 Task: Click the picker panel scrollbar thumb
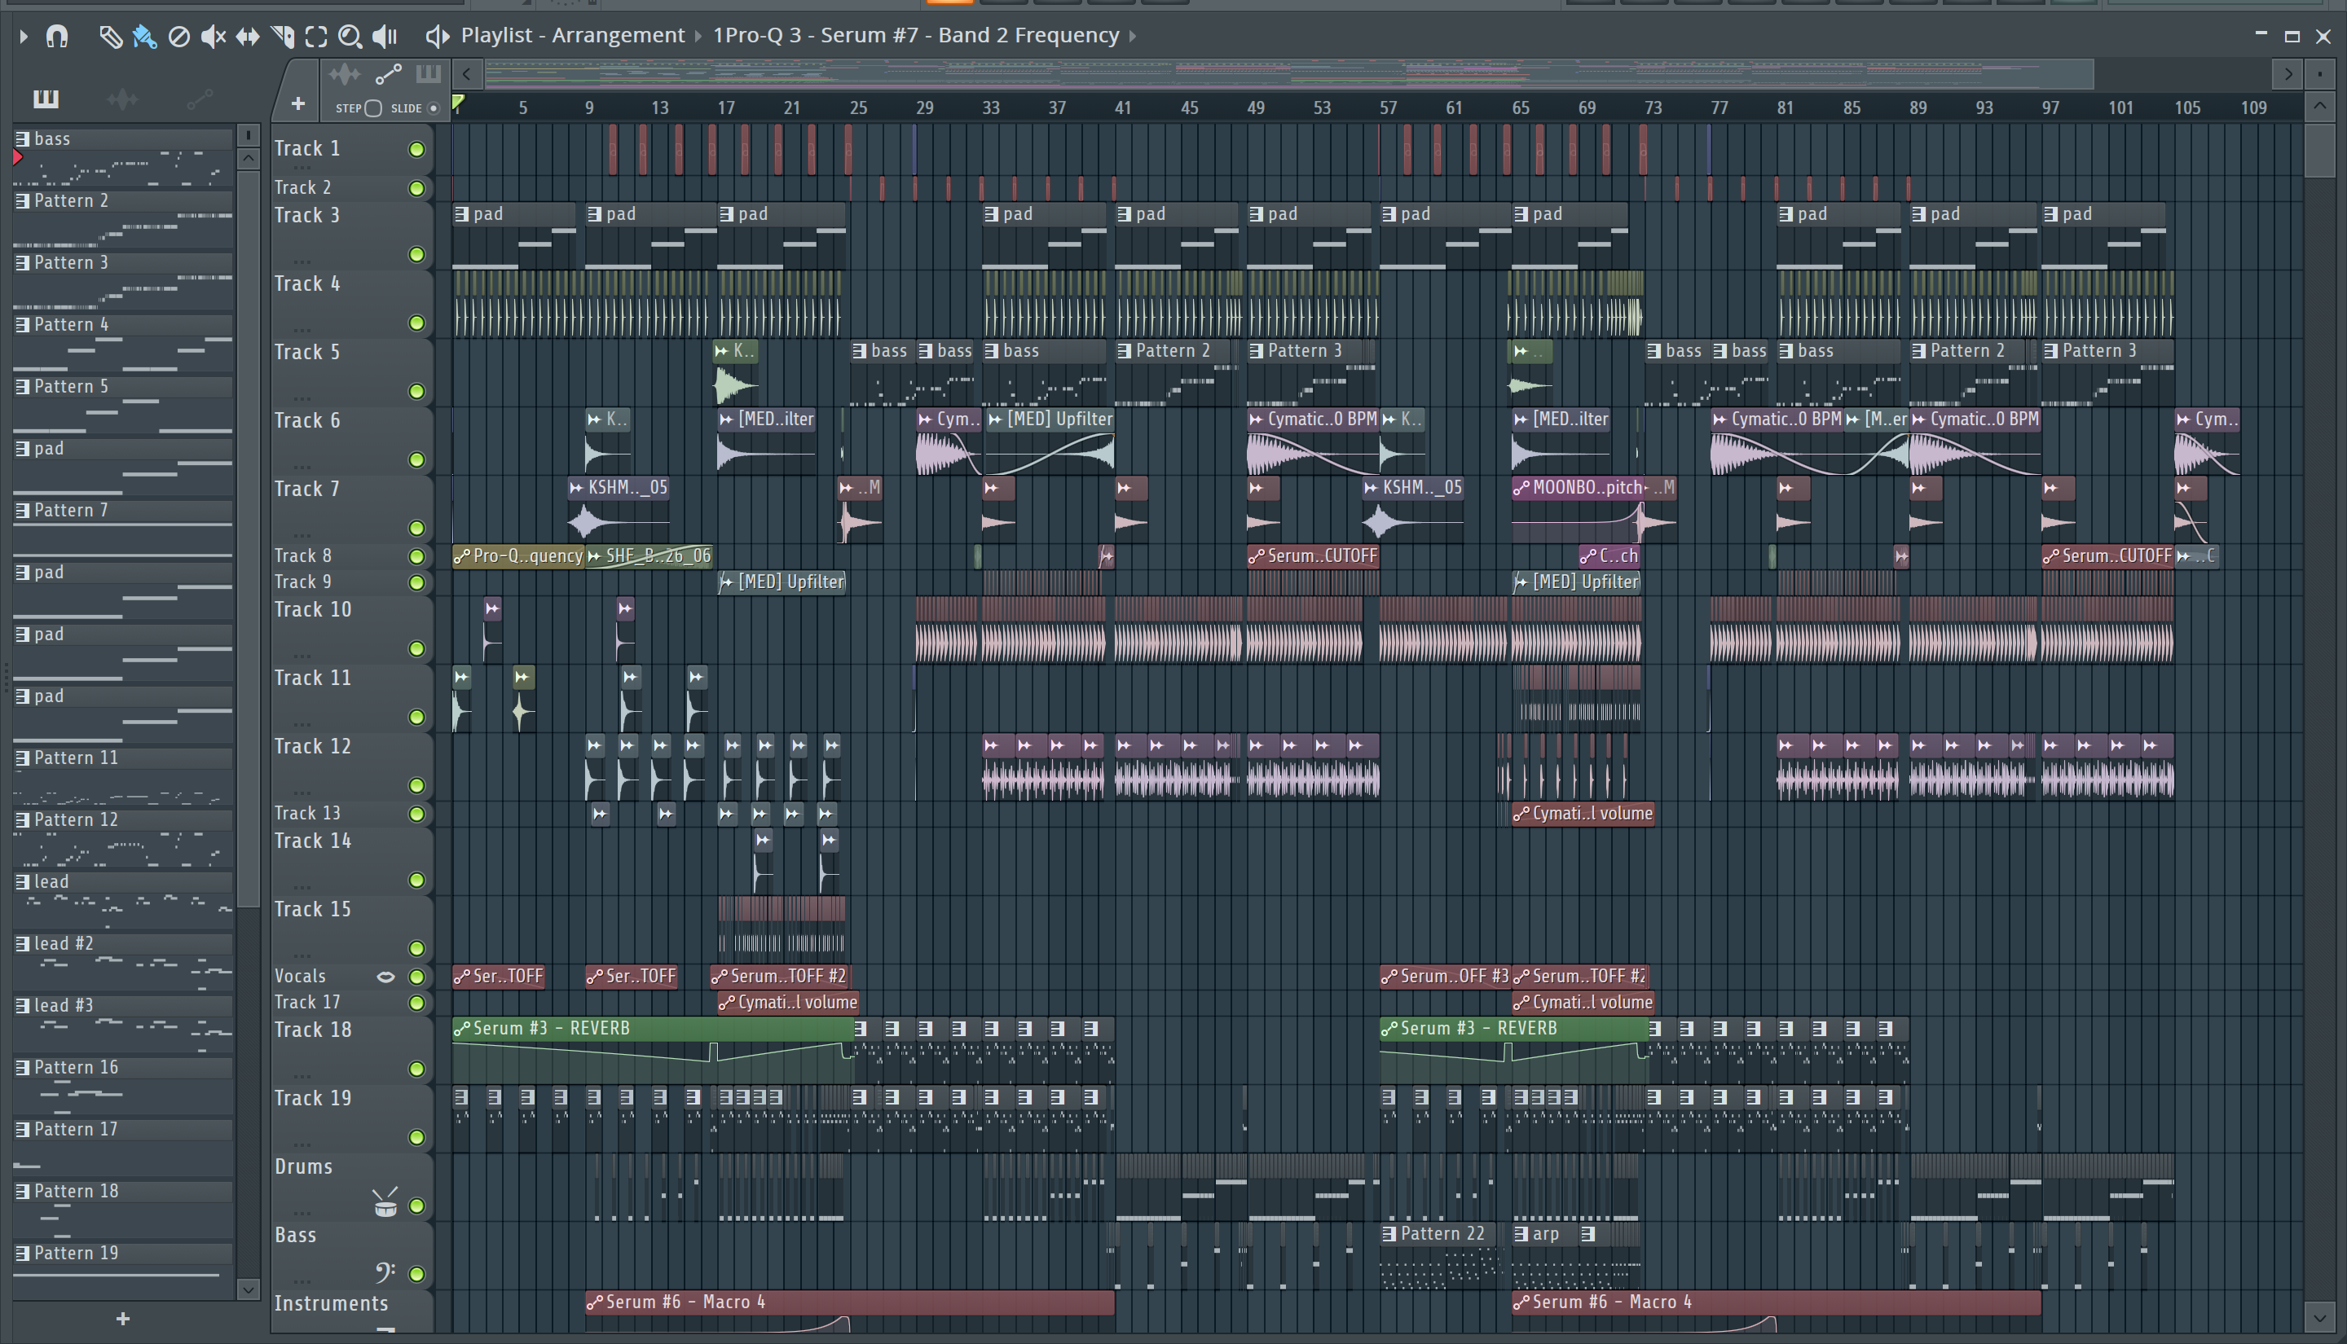[x=249, y=539]
